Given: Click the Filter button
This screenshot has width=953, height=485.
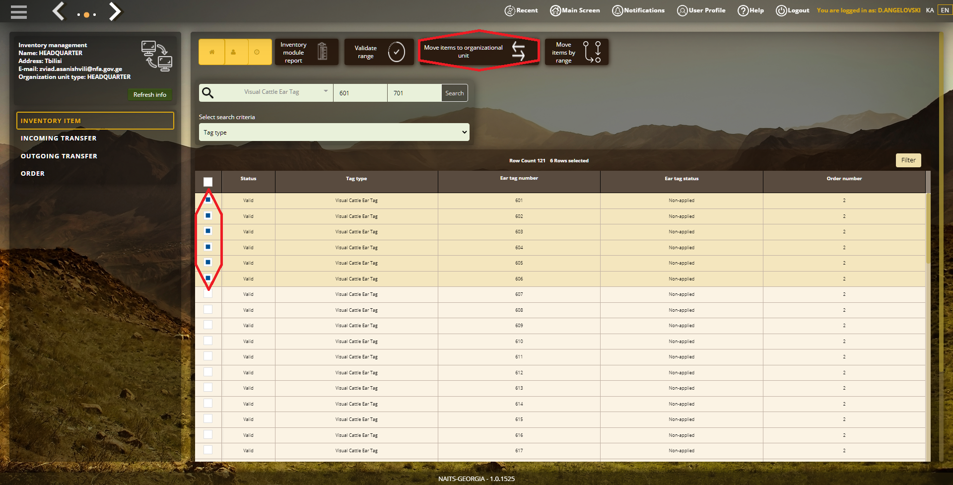Looking at the screenshot, I should [x=908, y=160].
